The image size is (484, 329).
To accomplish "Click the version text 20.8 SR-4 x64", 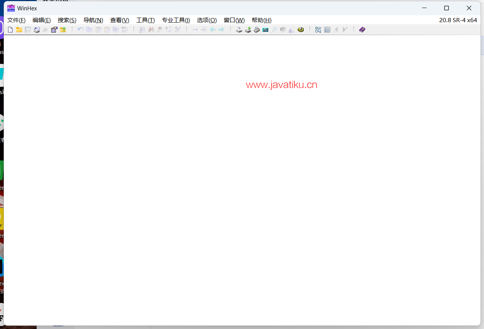I will (x=458, y=20).
